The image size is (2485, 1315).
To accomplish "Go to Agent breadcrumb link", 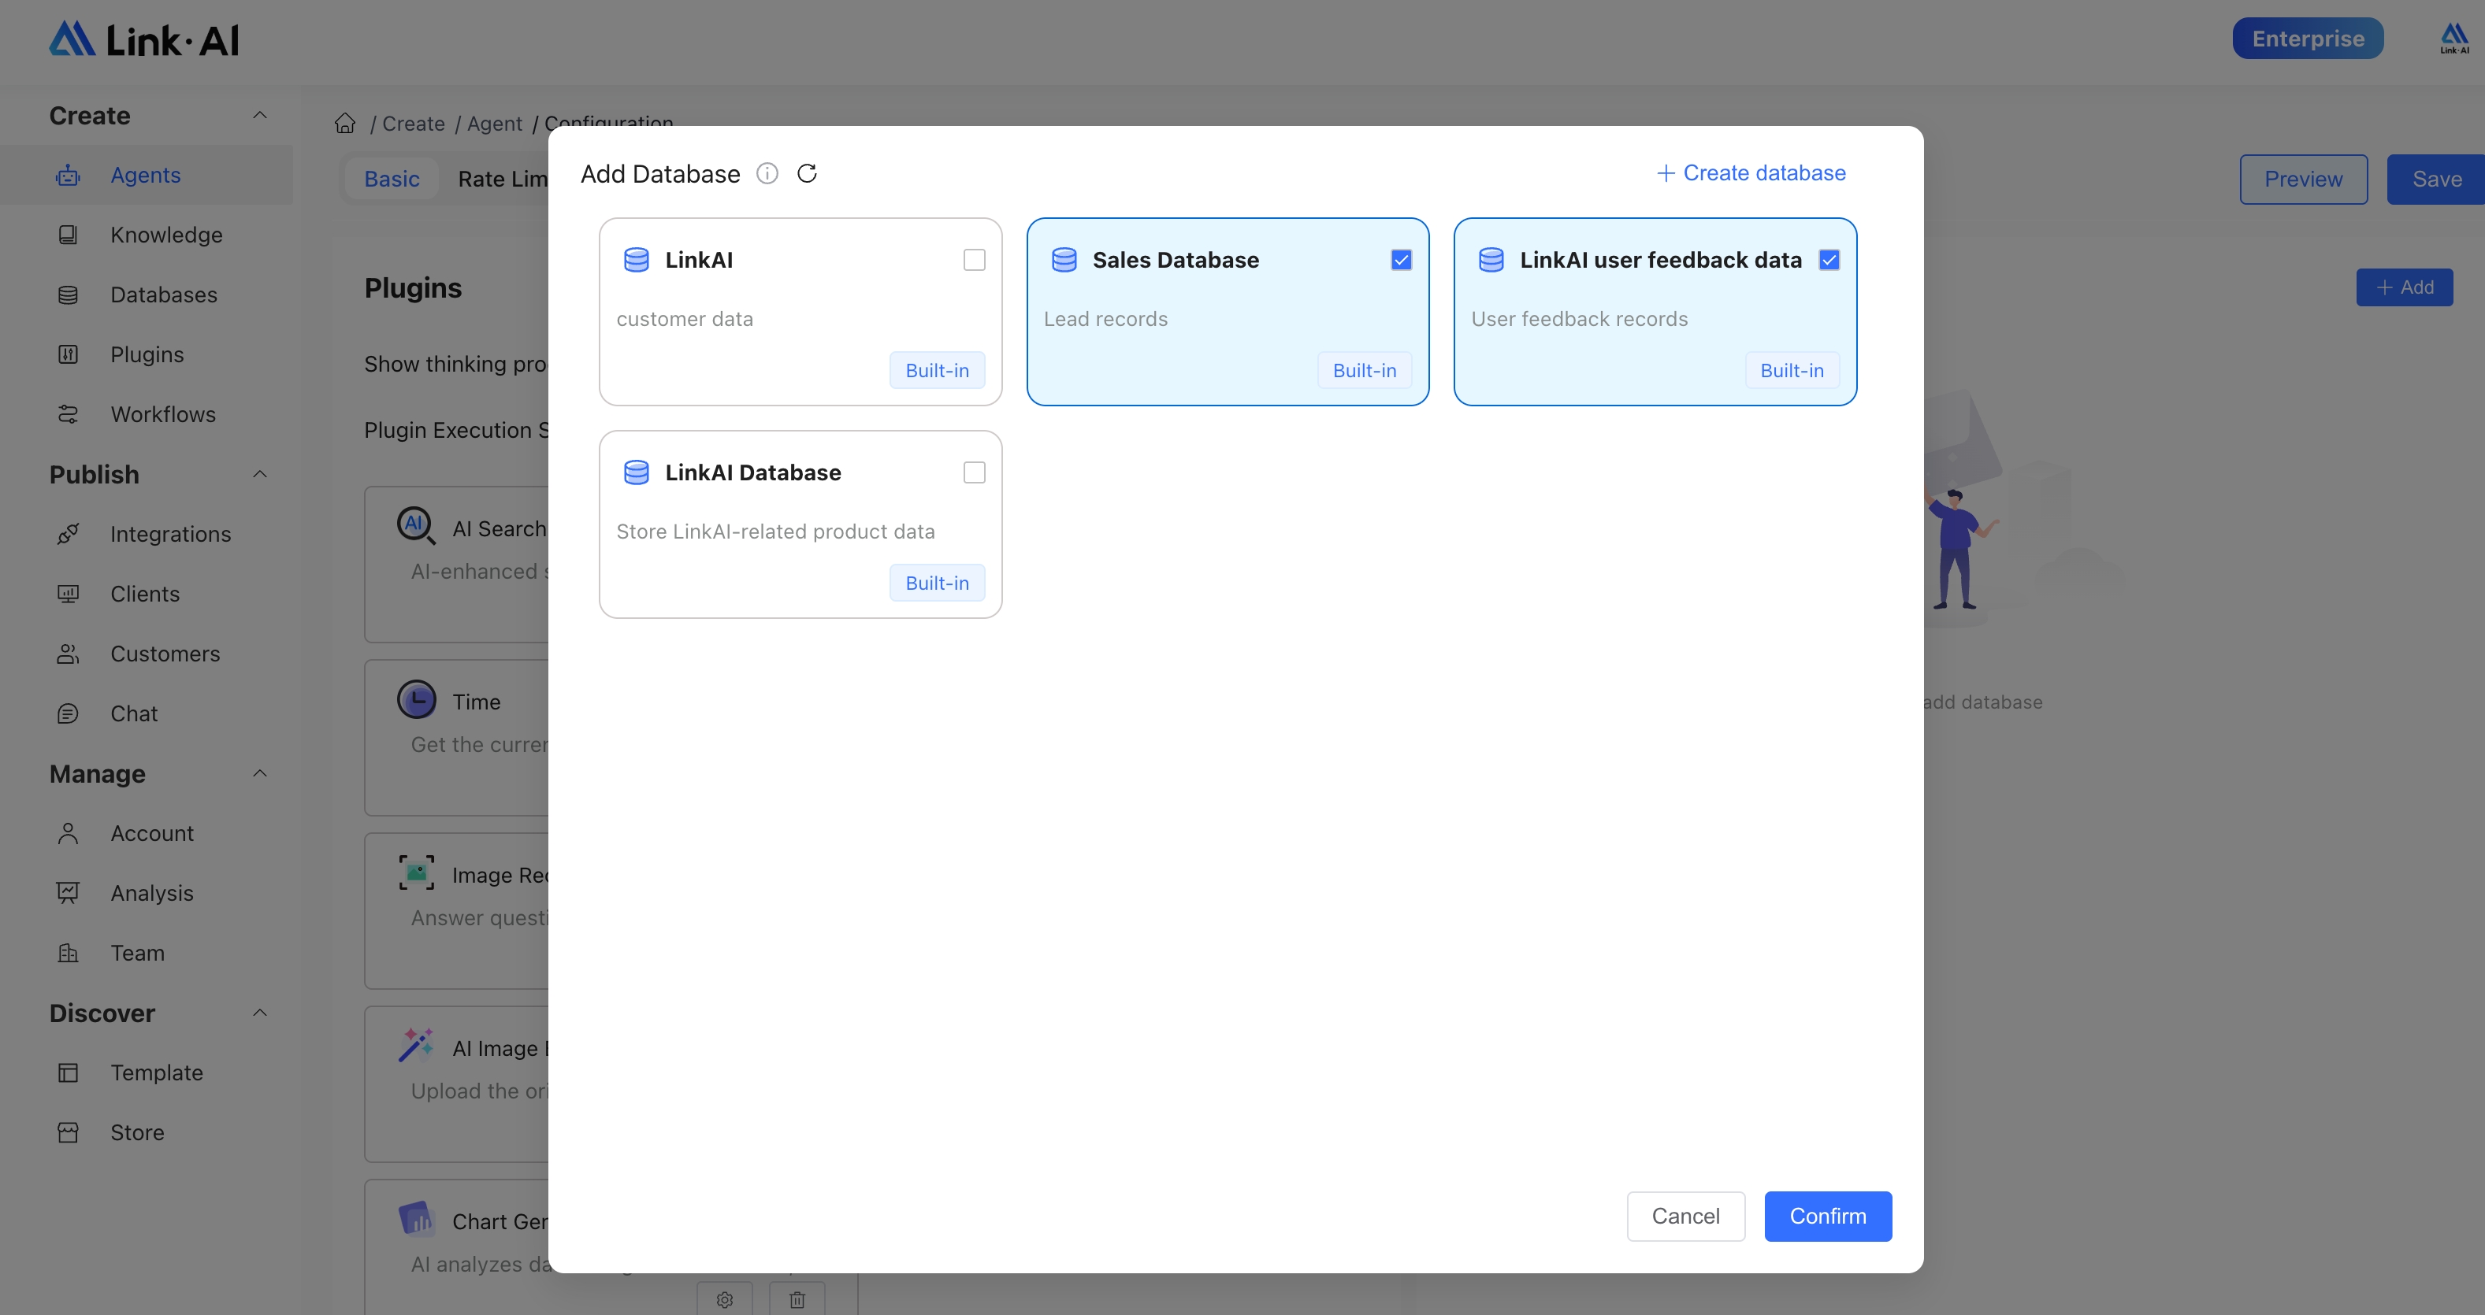I will tap(495, 124).
